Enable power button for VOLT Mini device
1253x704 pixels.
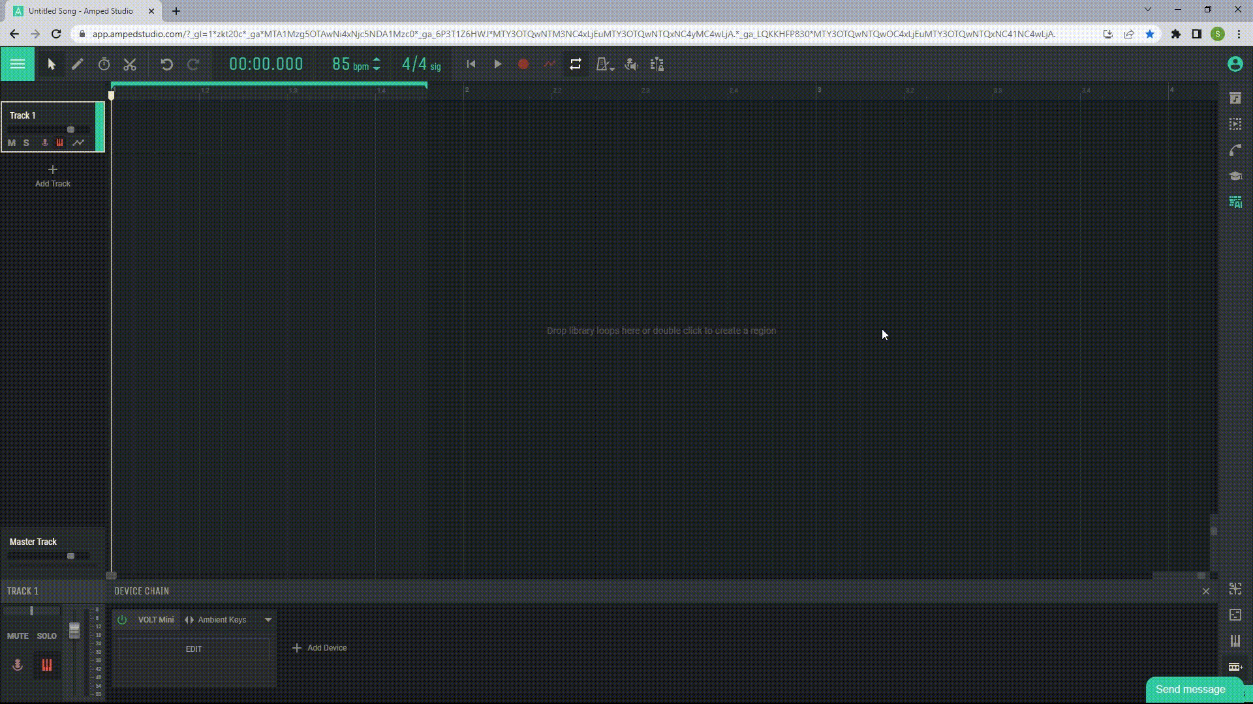coord(122,619)
